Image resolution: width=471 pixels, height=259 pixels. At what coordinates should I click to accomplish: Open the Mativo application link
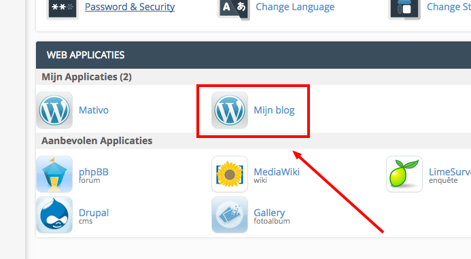tap(94, 110)
